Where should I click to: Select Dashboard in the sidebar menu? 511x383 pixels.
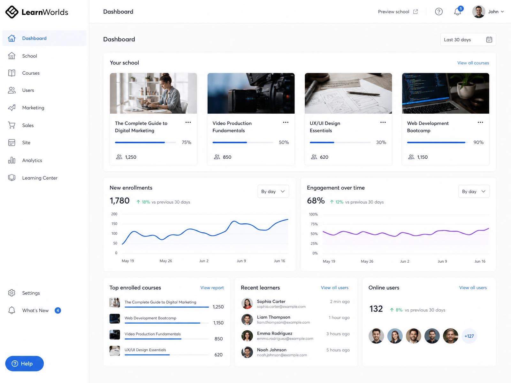click(x=44, y=38)
